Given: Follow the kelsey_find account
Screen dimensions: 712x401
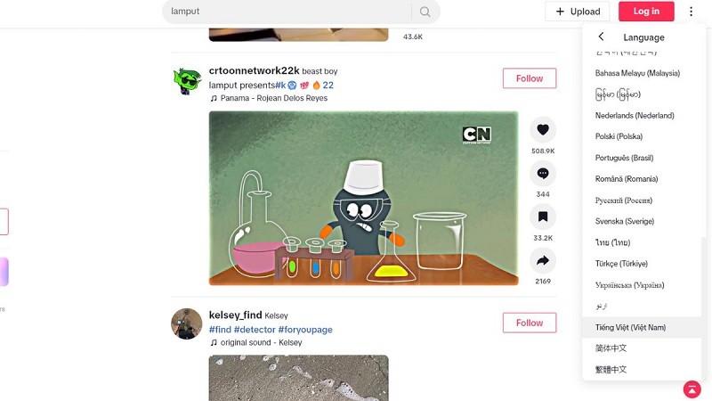Looking at the screenshot, I should (529, 323).
